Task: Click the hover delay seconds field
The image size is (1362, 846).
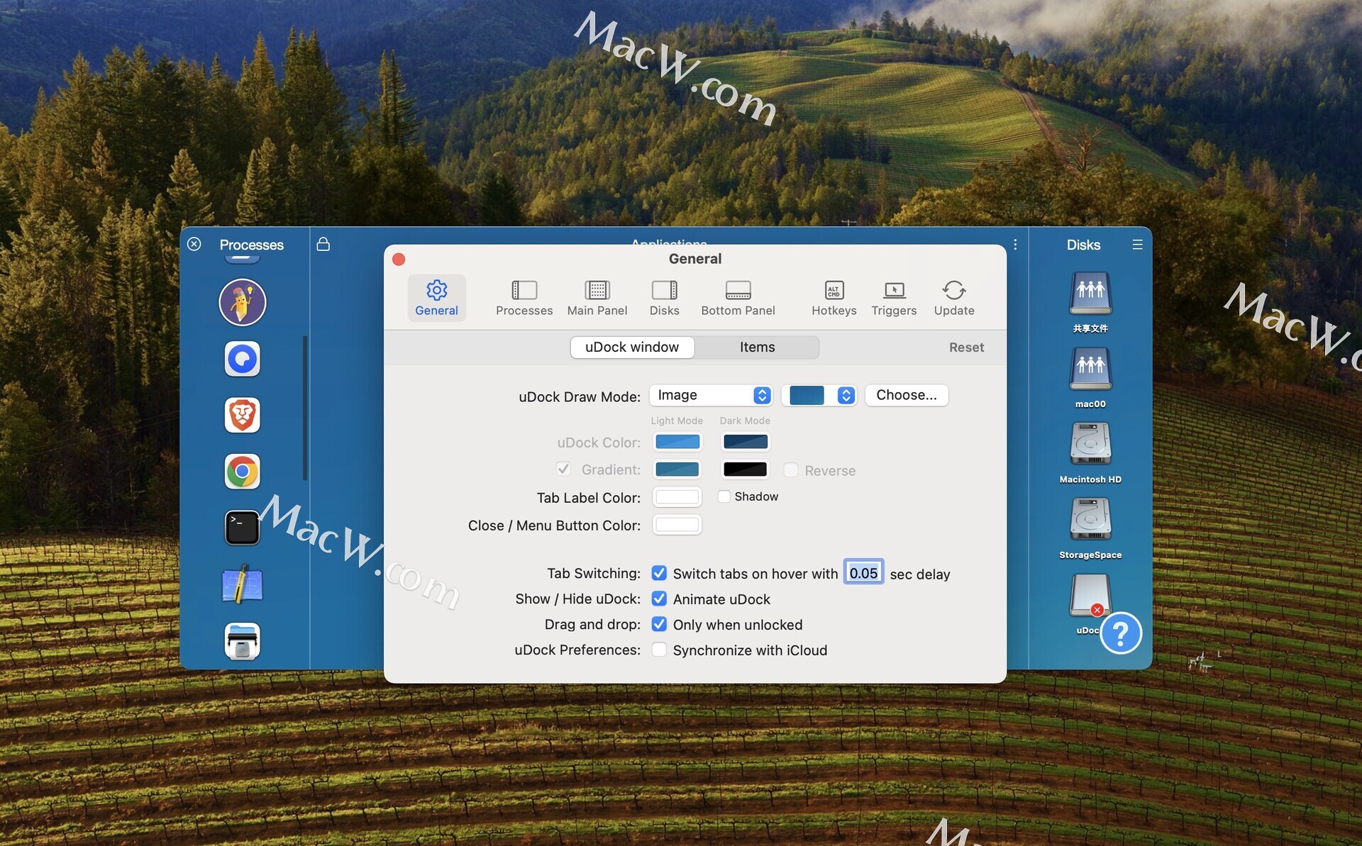Action: click(x=863, y=572)
